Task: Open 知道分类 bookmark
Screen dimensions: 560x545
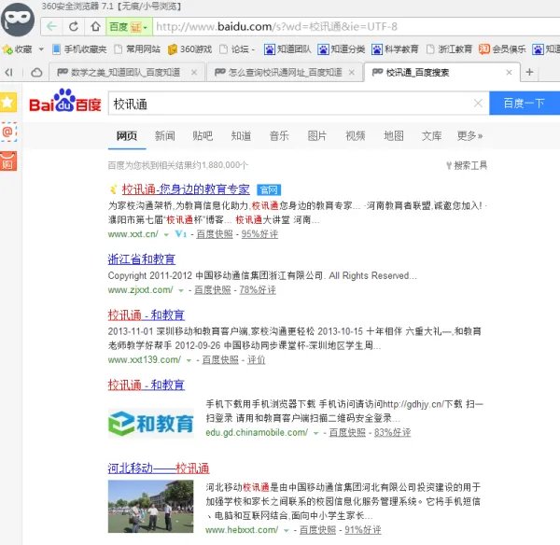Action: tap(342, 49)
